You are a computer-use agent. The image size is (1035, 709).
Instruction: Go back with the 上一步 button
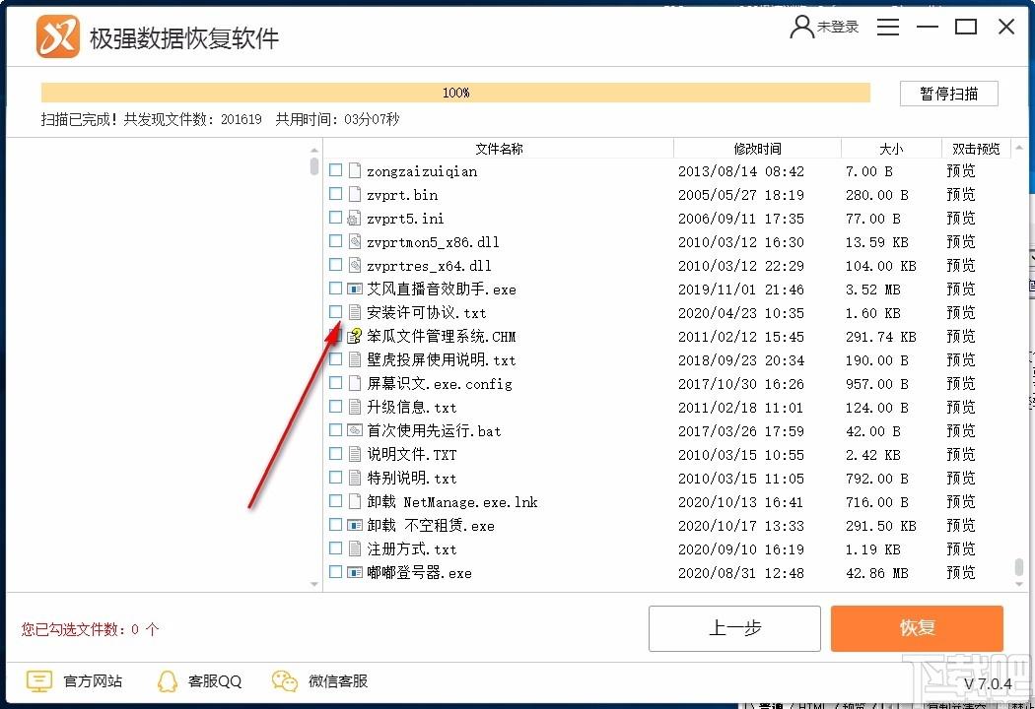tap(734, 628)
